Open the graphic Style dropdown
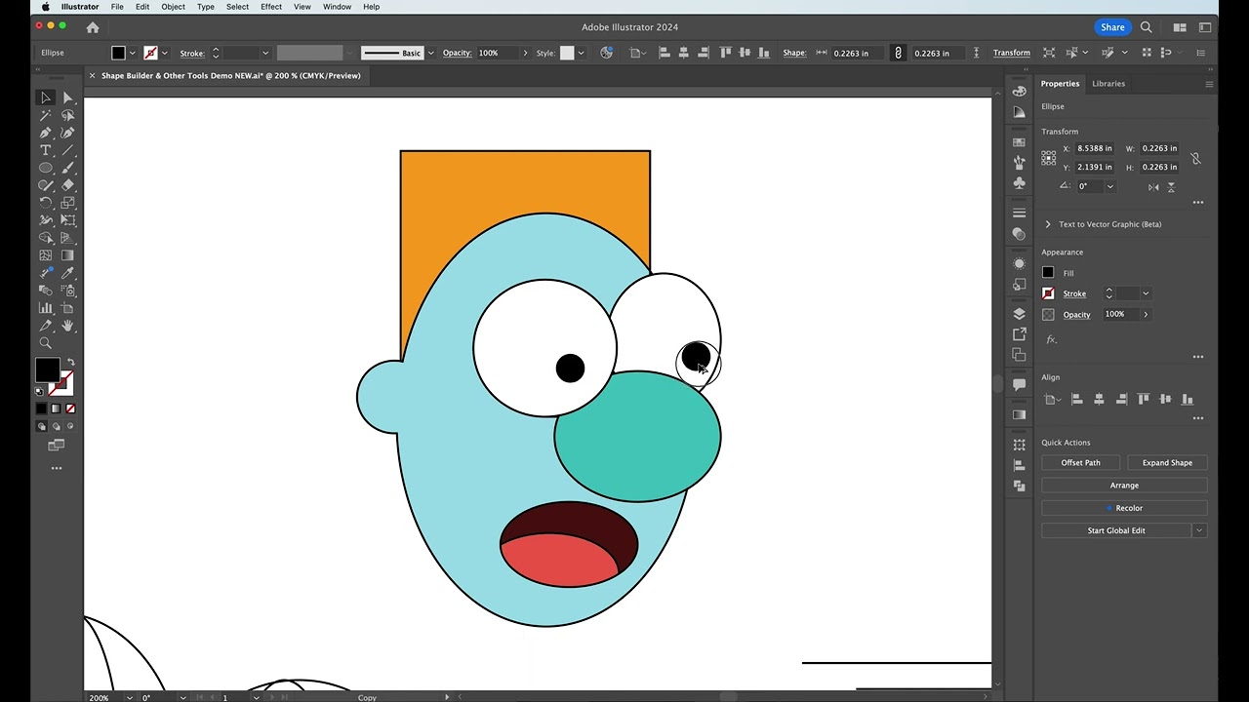The image size is (1249, 702). pyautogui.click(x=582, y=53)
